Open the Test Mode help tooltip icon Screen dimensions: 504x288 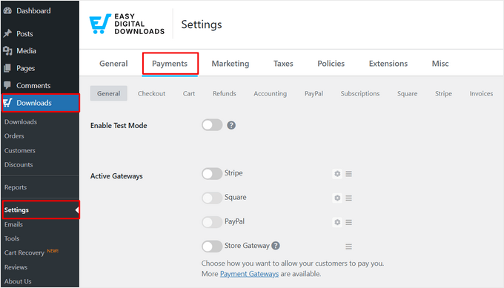point(231,125)
